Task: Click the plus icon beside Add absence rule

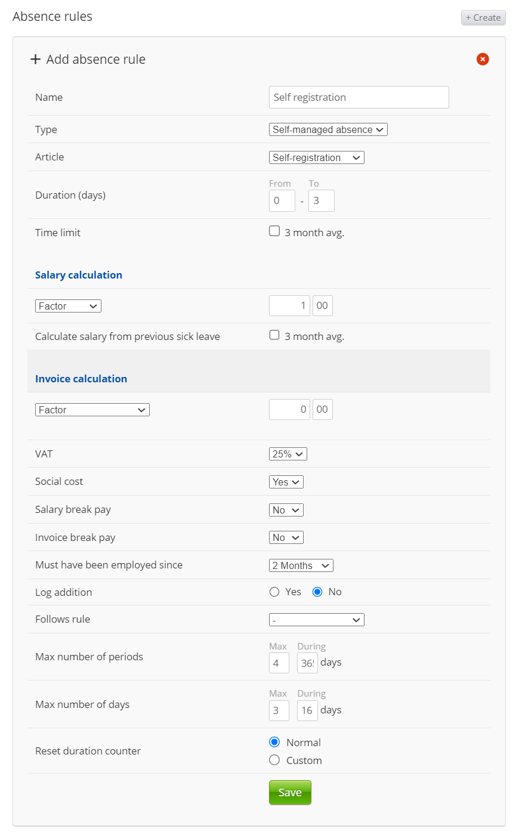Action: click(36, 59)
